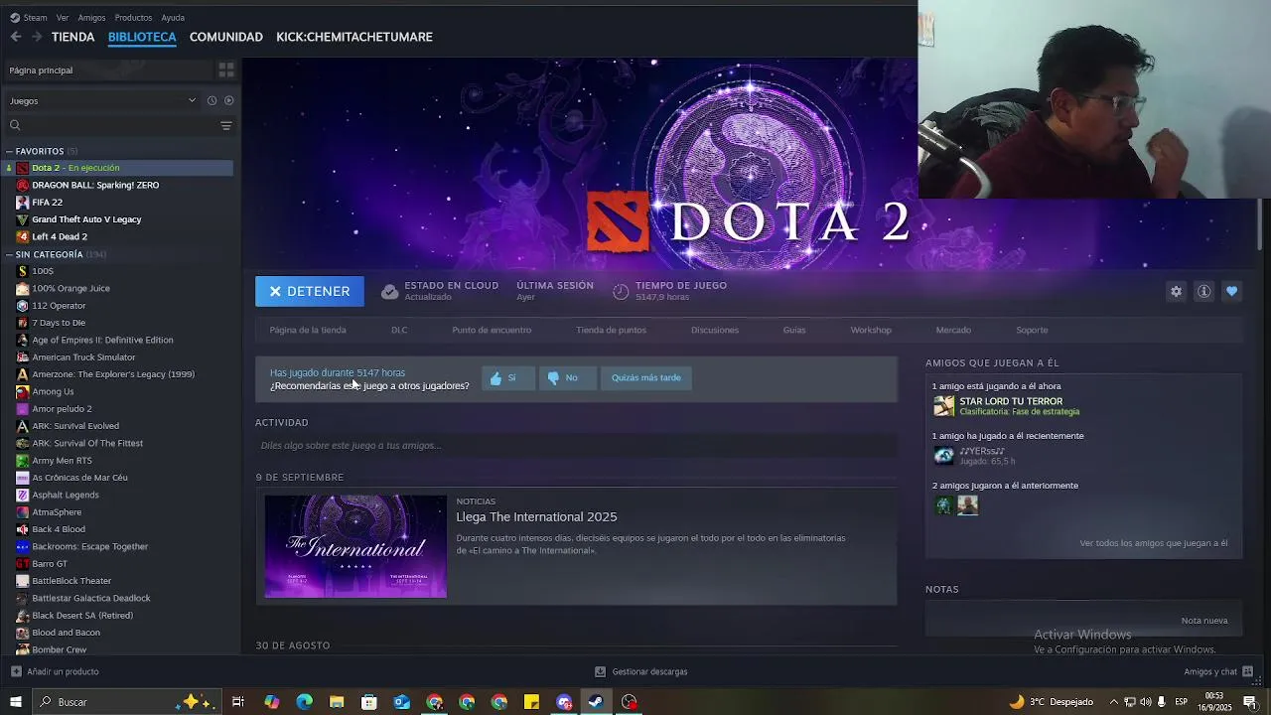Viewport: 1271px width, 715px height.
Task: Open Página de la tienda link
Action: pyautogui.click(x=308, y=330)
